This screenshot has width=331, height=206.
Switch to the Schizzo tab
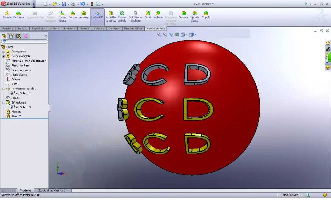click(x=22, y=28)
